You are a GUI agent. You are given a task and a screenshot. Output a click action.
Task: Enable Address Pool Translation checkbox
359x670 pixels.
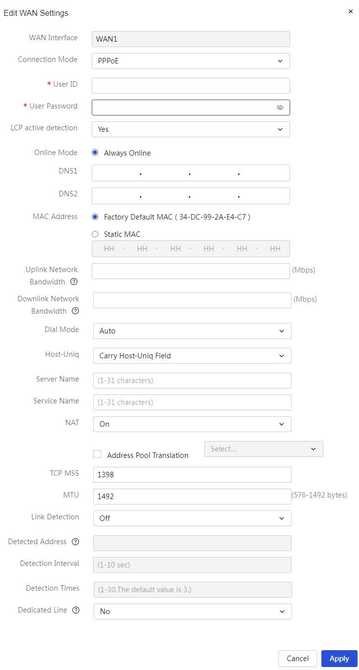point(97,454)
